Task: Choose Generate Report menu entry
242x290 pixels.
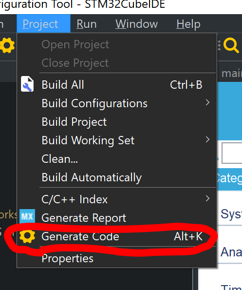Action: coord(116,218)
